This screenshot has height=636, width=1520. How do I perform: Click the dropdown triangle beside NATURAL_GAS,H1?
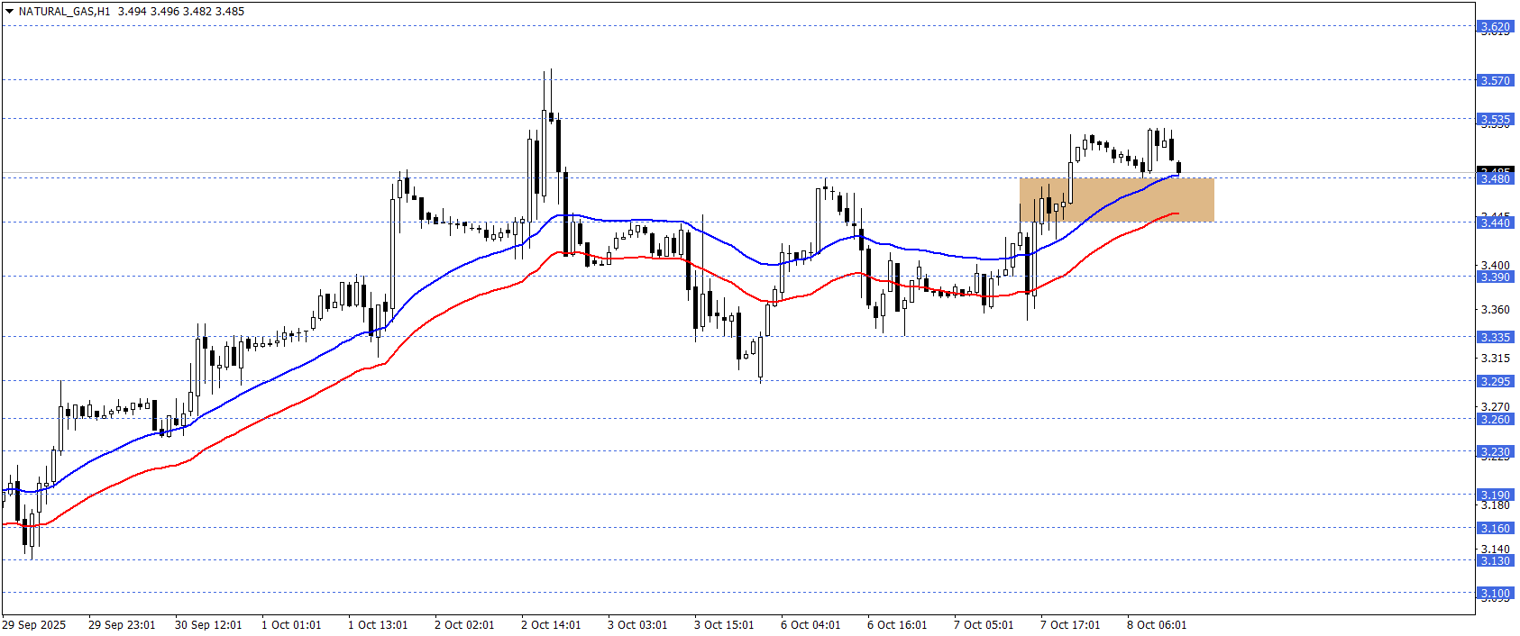[9, 12]
